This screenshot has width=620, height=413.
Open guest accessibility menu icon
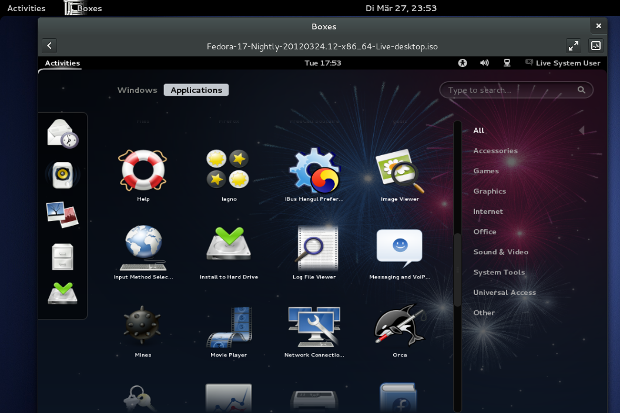[463, 63]
